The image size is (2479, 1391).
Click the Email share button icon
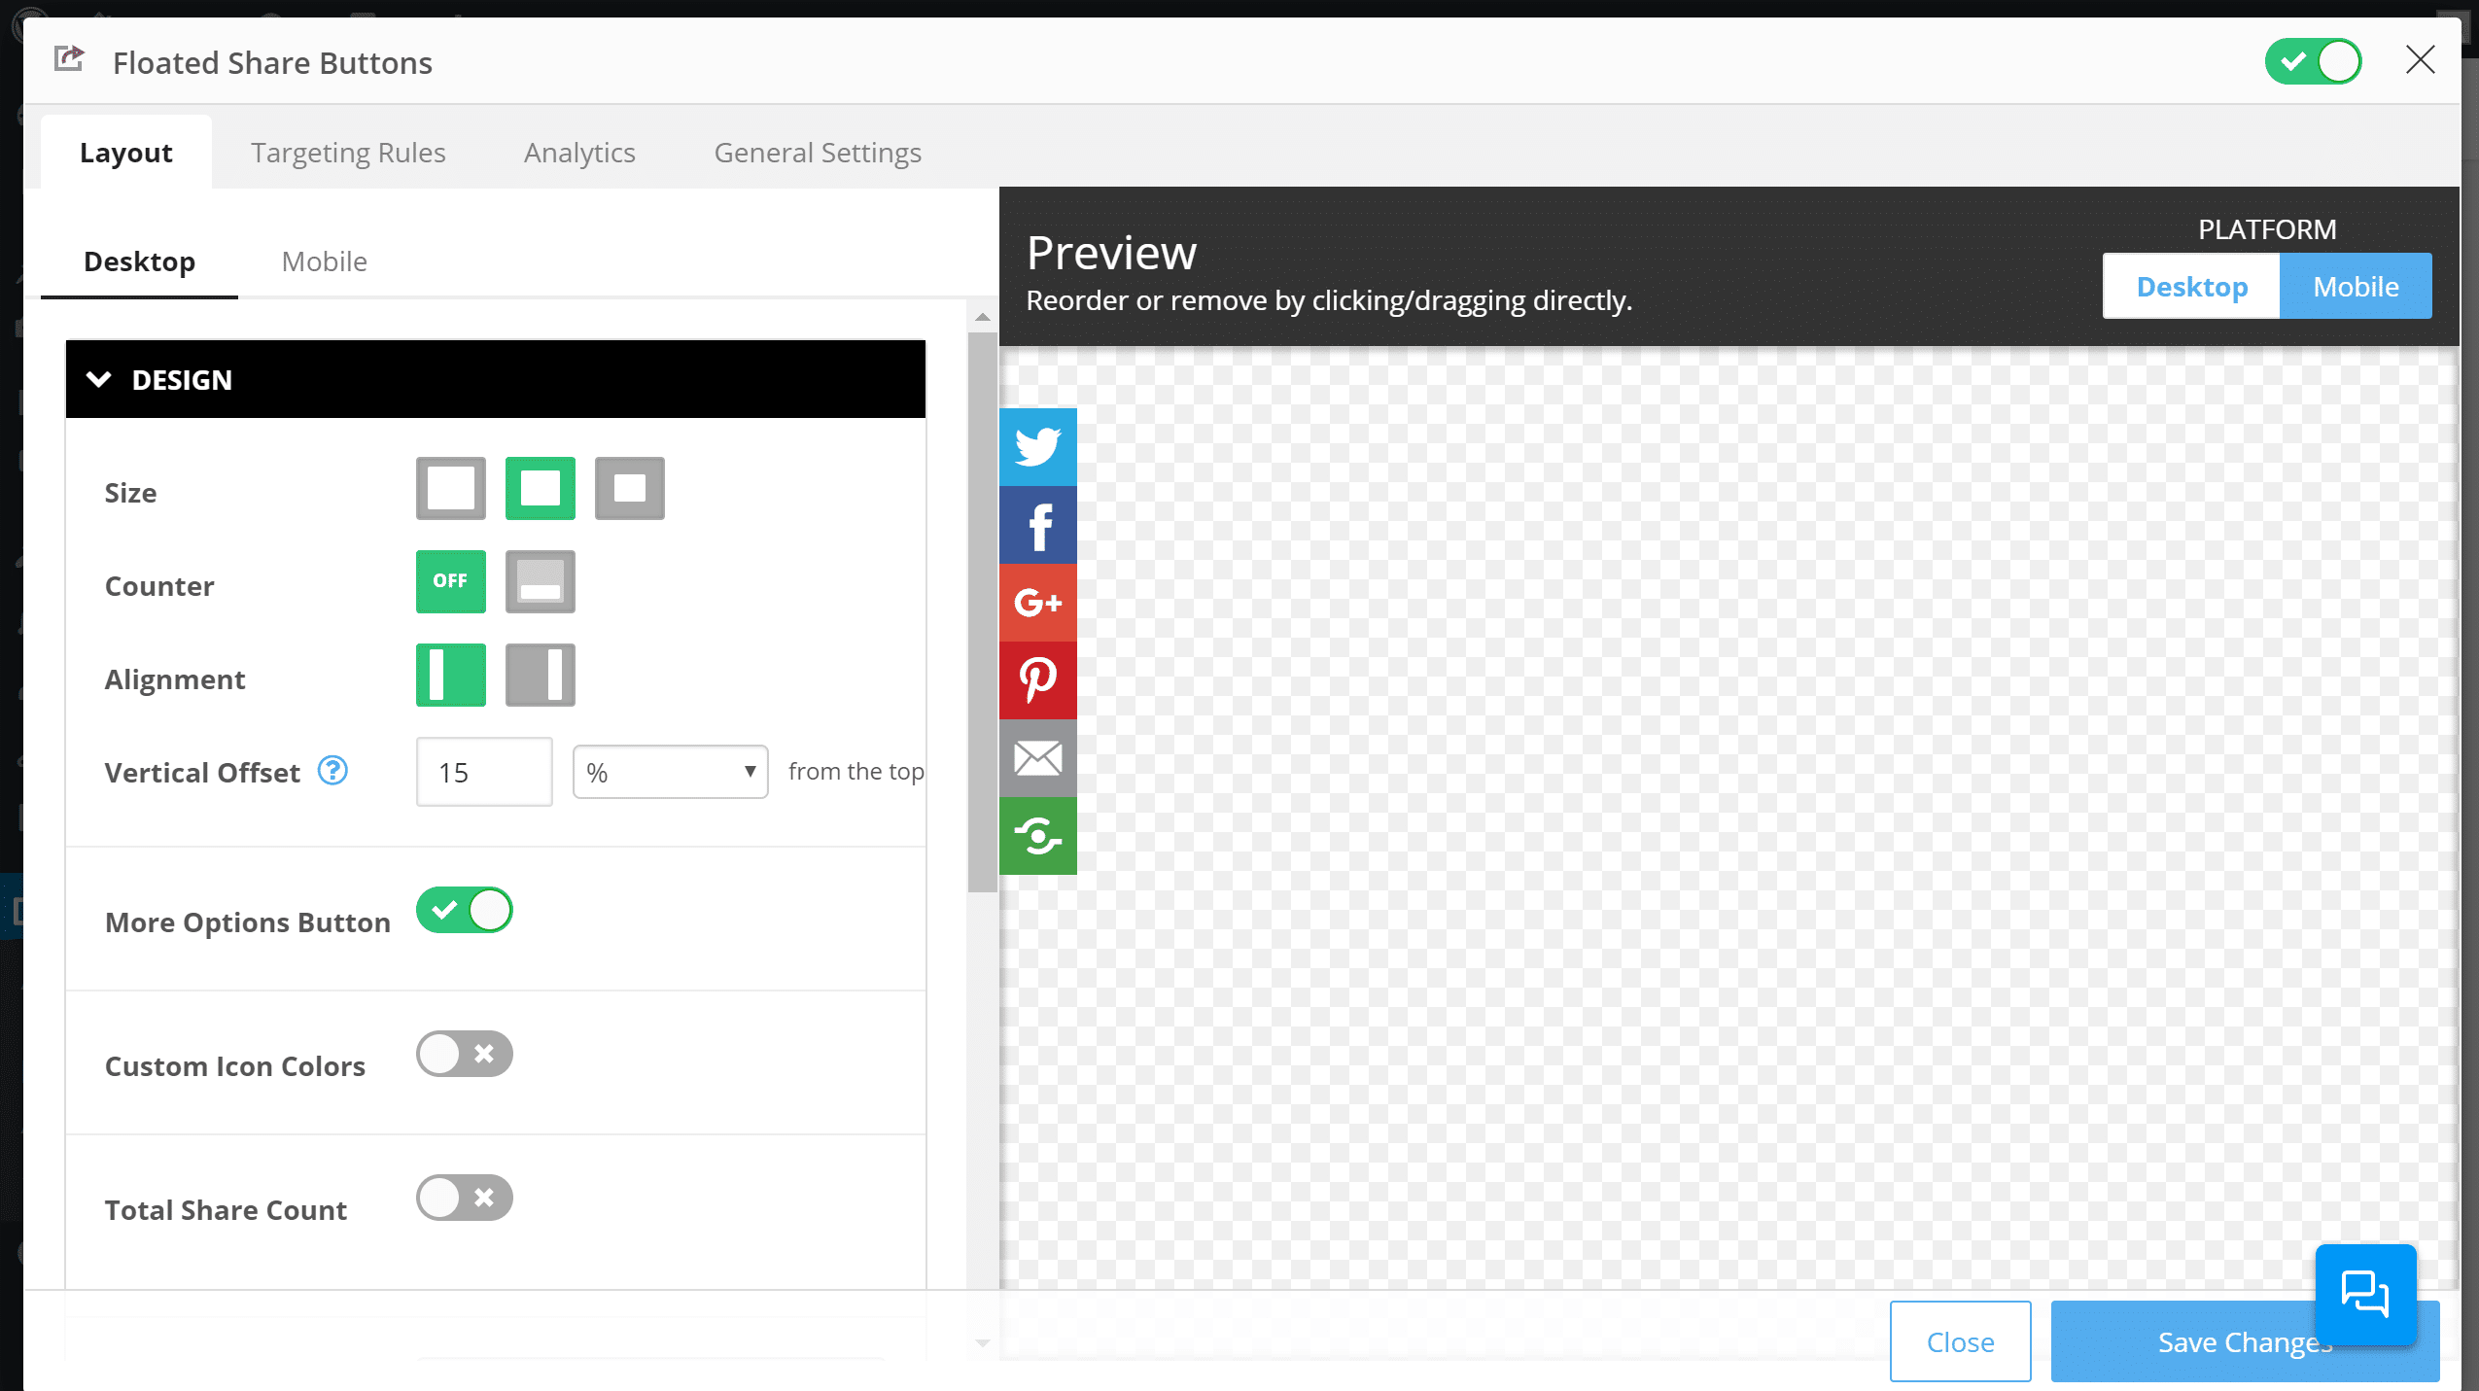click(1038, 757)
